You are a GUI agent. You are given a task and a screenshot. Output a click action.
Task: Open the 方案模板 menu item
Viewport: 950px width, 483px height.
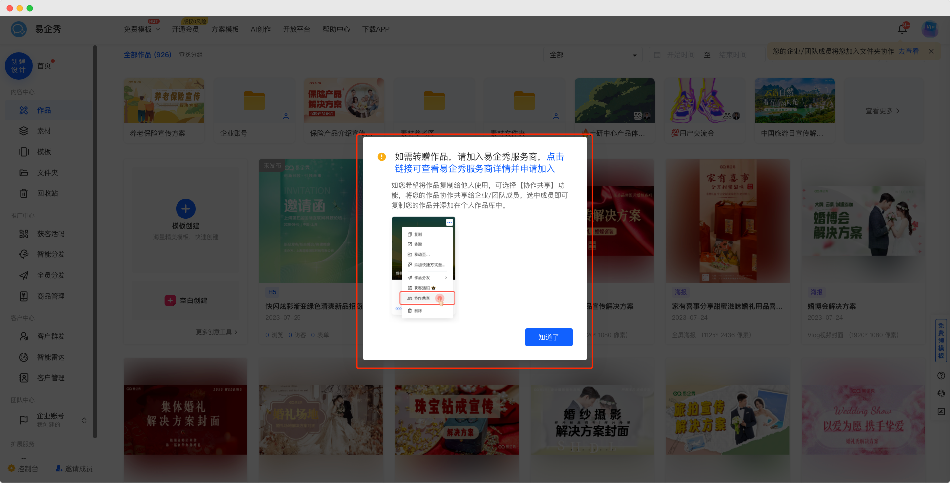tap(225, 29)
